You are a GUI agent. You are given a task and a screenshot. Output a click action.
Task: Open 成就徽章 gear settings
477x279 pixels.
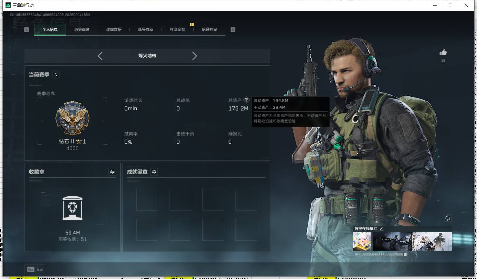pos(154,172)
